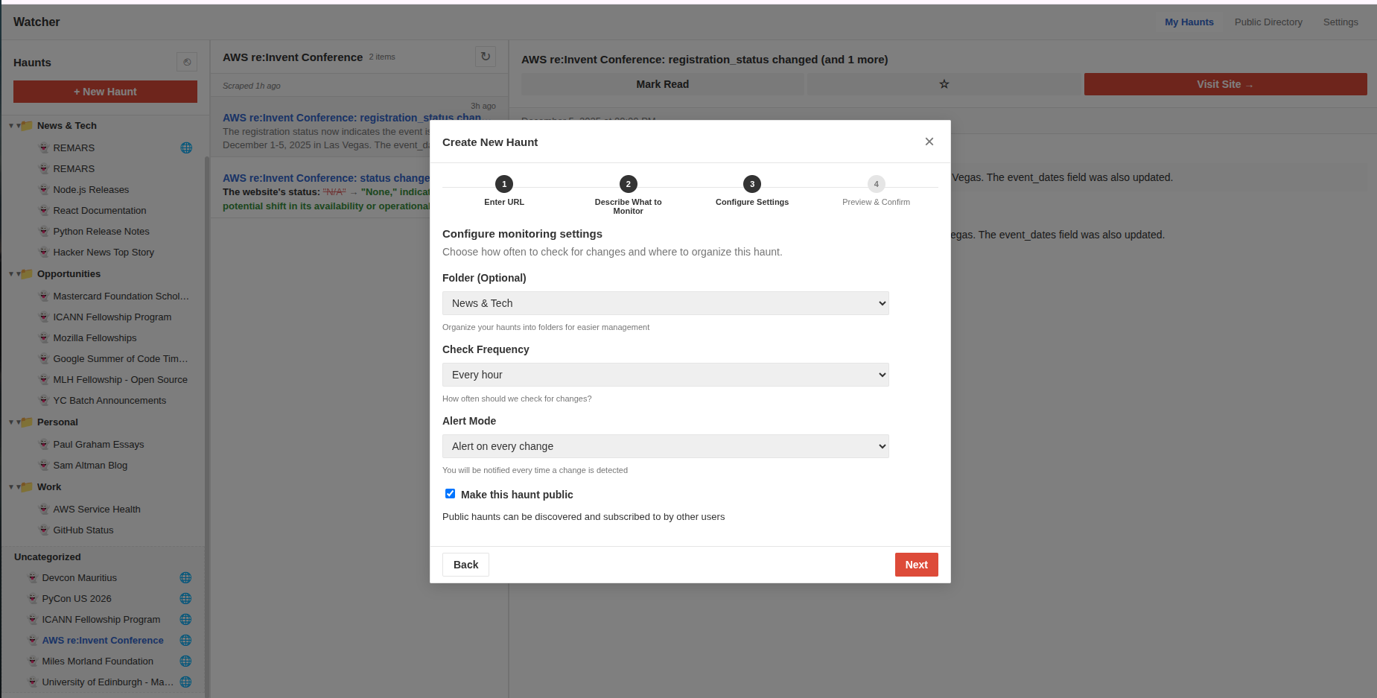Select the second REMARS haunt

pos(74,168)
